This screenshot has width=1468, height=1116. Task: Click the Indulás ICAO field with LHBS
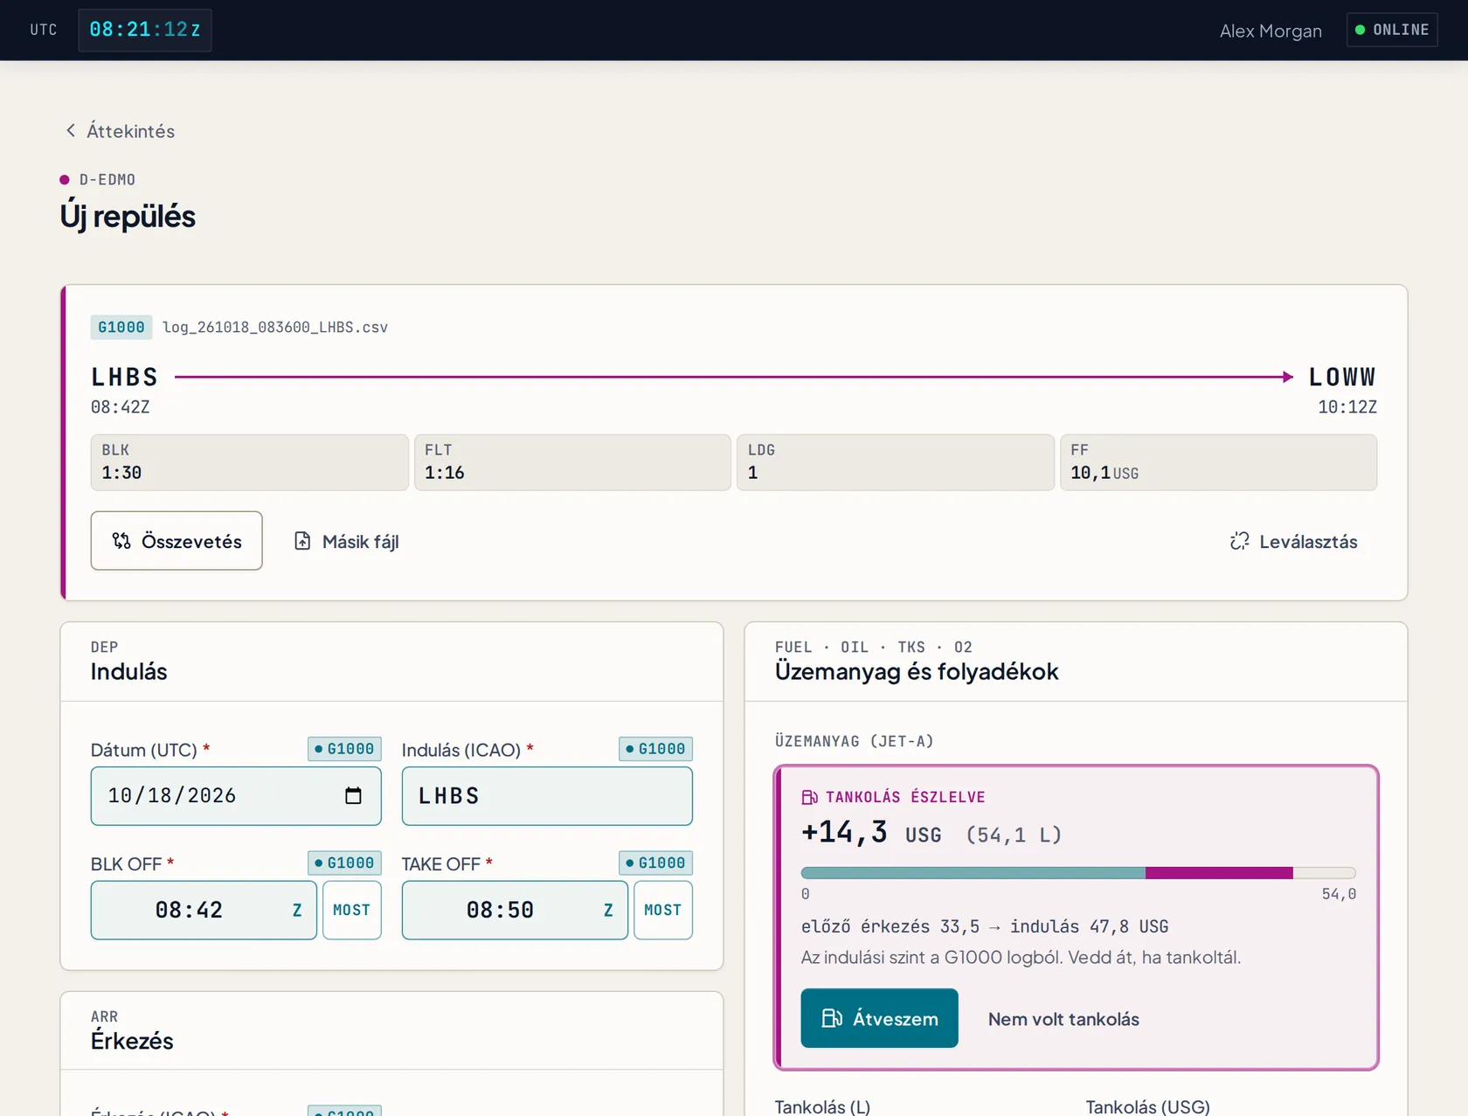(x=547, y=796)
